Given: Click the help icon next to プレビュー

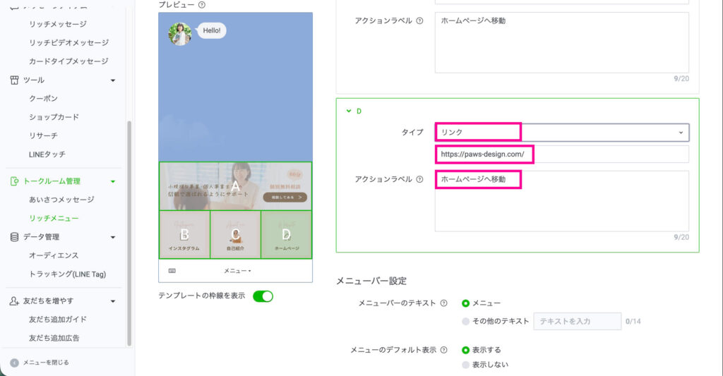Looking at the screenshot, I should coord(202,5).
